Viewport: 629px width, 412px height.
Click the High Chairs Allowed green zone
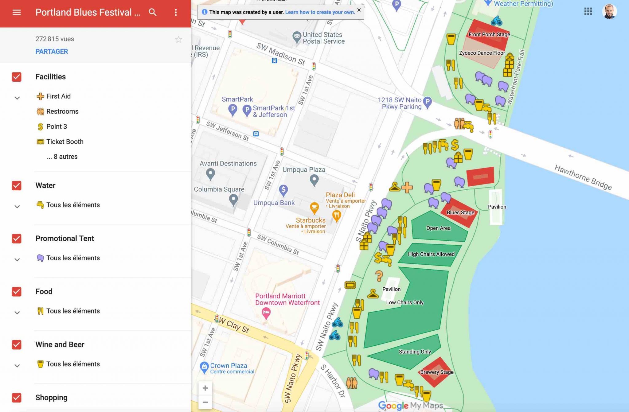click(431, 254)
